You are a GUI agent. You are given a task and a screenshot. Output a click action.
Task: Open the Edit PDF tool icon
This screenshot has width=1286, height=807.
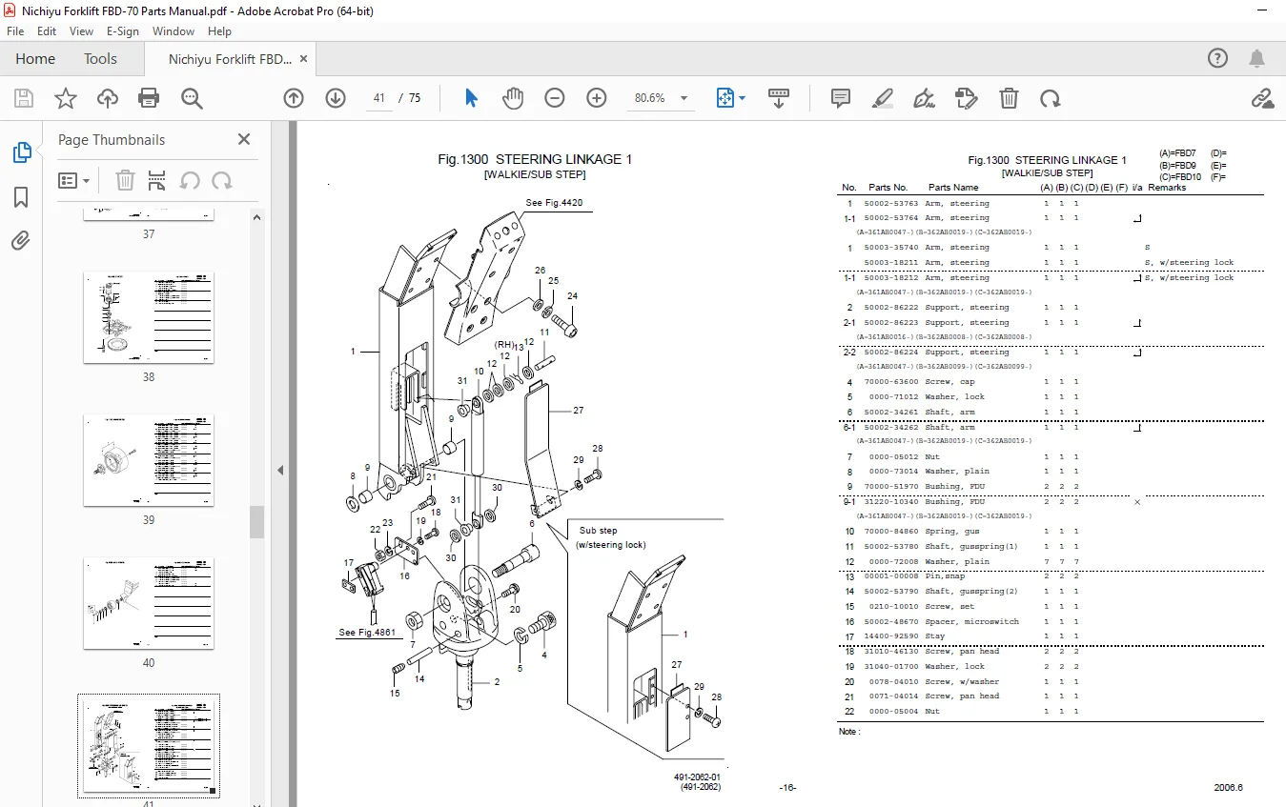click(966, 98)
